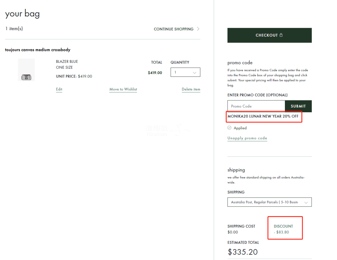Click the arrow beside Continue Shopping

click(198, 29)
